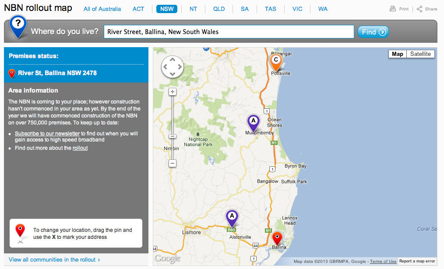The width and height of the screenshot is (444, 269).
Task: Click the orange C marker at Pottsville
Action: coord(276,62)
